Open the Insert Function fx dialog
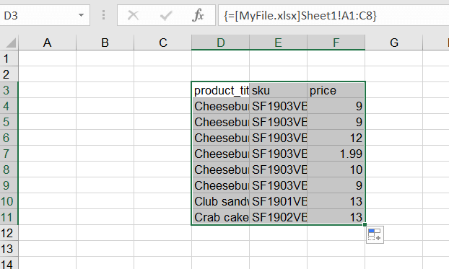 199,15
